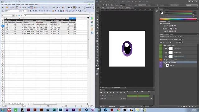Image resolution: width=199 pixels, height=112 pixels.
Task: Select the Rectangular Marquee tool
Action: click(97, 14)
